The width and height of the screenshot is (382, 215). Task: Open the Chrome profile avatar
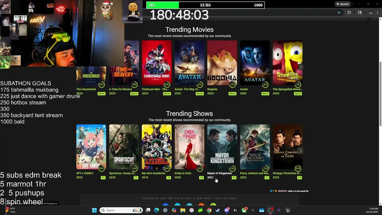point(370,13)
